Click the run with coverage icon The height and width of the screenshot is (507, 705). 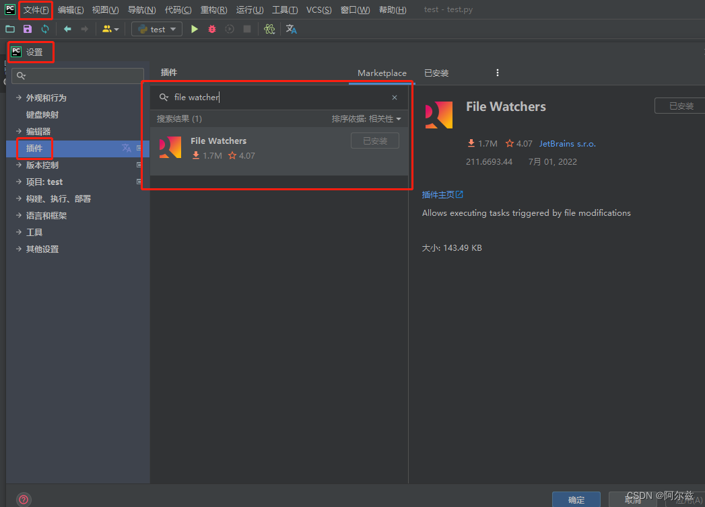click(230, 29)
